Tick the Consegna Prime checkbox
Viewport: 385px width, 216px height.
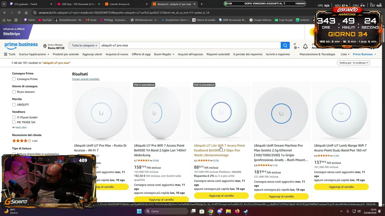click(x=14, y=79)
